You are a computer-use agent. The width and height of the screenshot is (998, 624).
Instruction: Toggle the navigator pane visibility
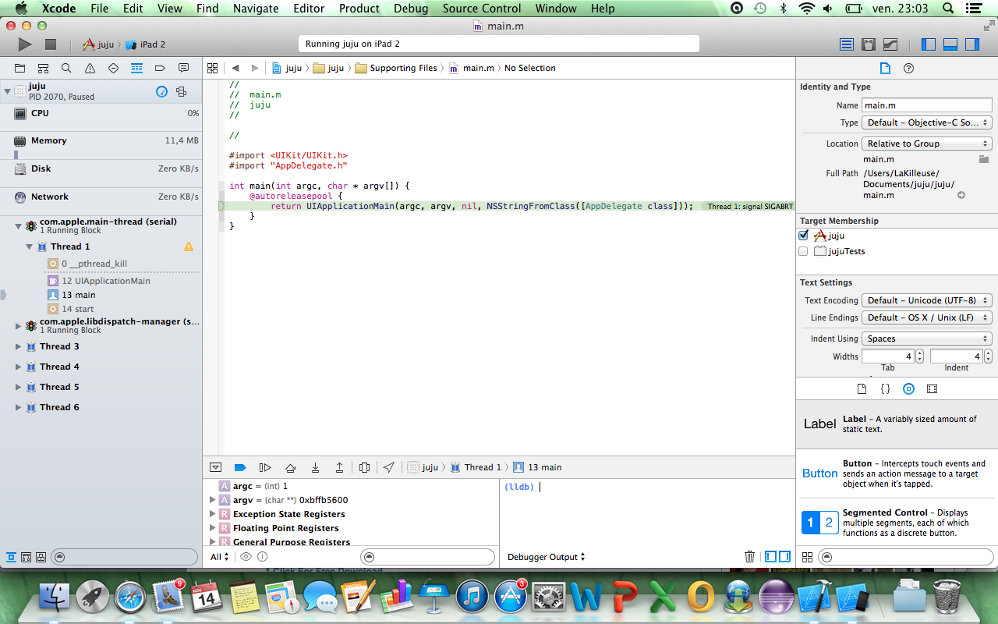928,44
